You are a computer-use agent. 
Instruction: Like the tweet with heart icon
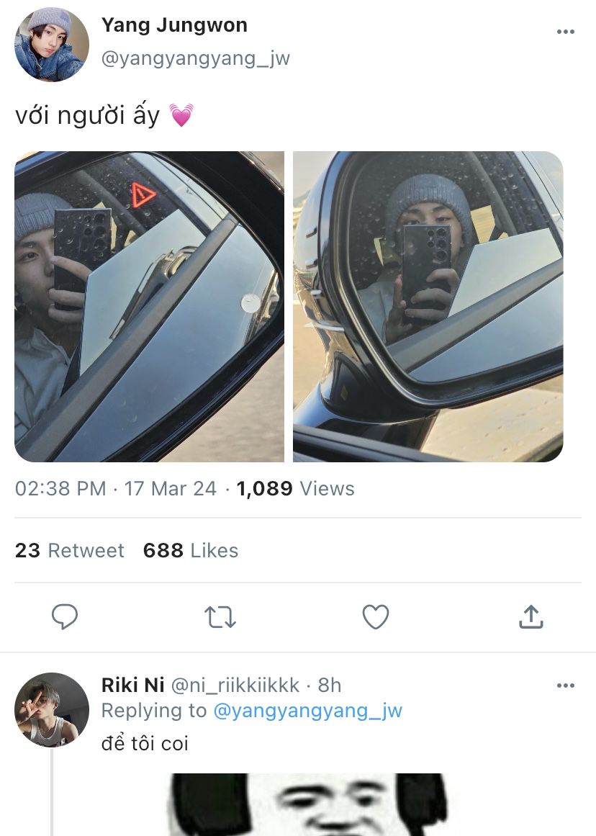coord(375,617)
